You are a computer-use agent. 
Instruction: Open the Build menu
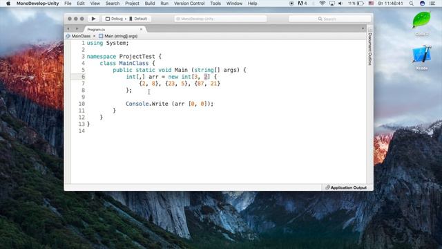[150, 3]
